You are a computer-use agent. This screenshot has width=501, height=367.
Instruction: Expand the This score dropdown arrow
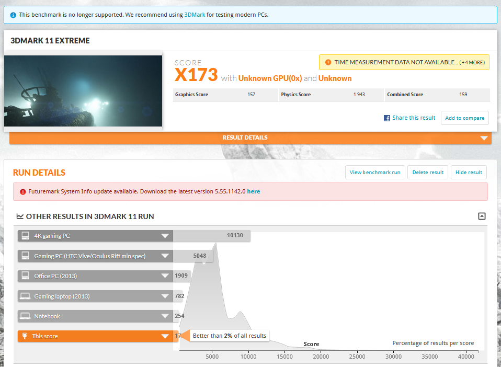[165, 336]
